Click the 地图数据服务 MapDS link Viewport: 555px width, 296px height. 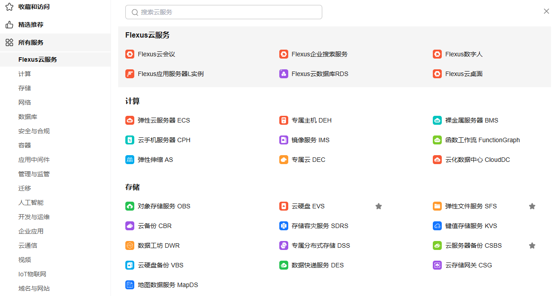168,285
